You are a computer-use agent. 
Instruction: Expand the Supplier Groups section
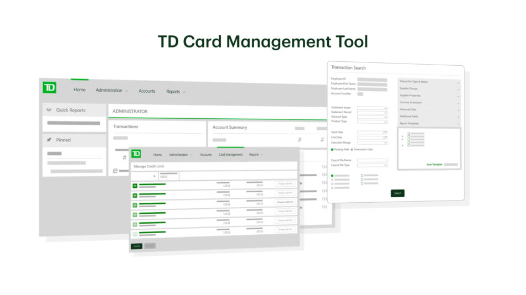[x=429, y=89]
